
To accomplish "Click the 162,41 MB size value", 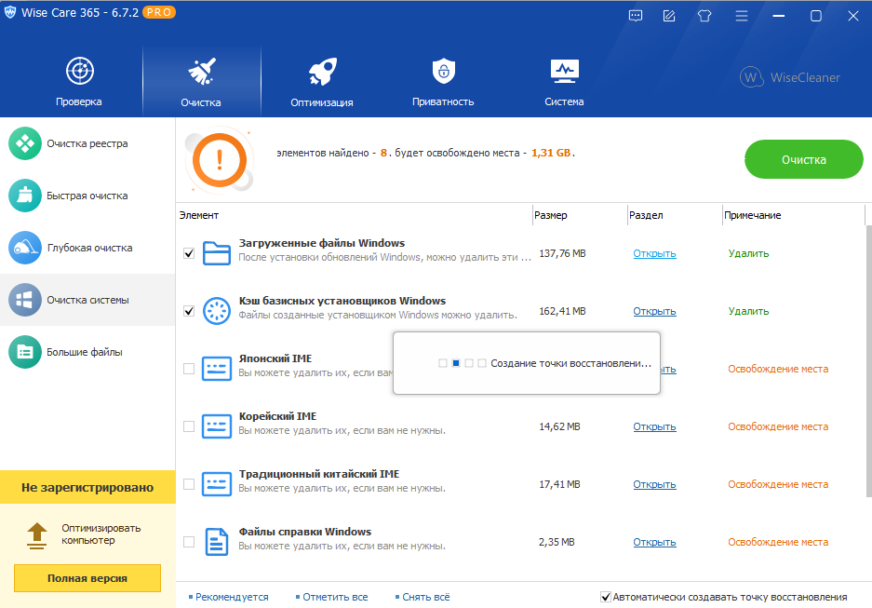I will (x=562, y=312).
